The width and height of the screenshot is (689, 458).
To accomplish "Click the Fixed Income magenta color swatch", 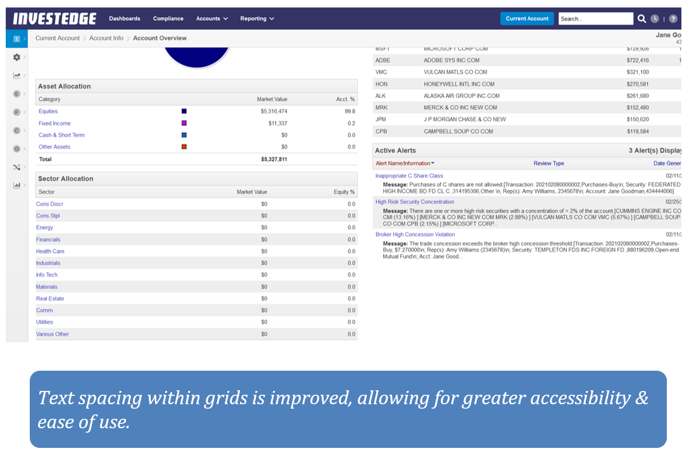I will point(184,123).
